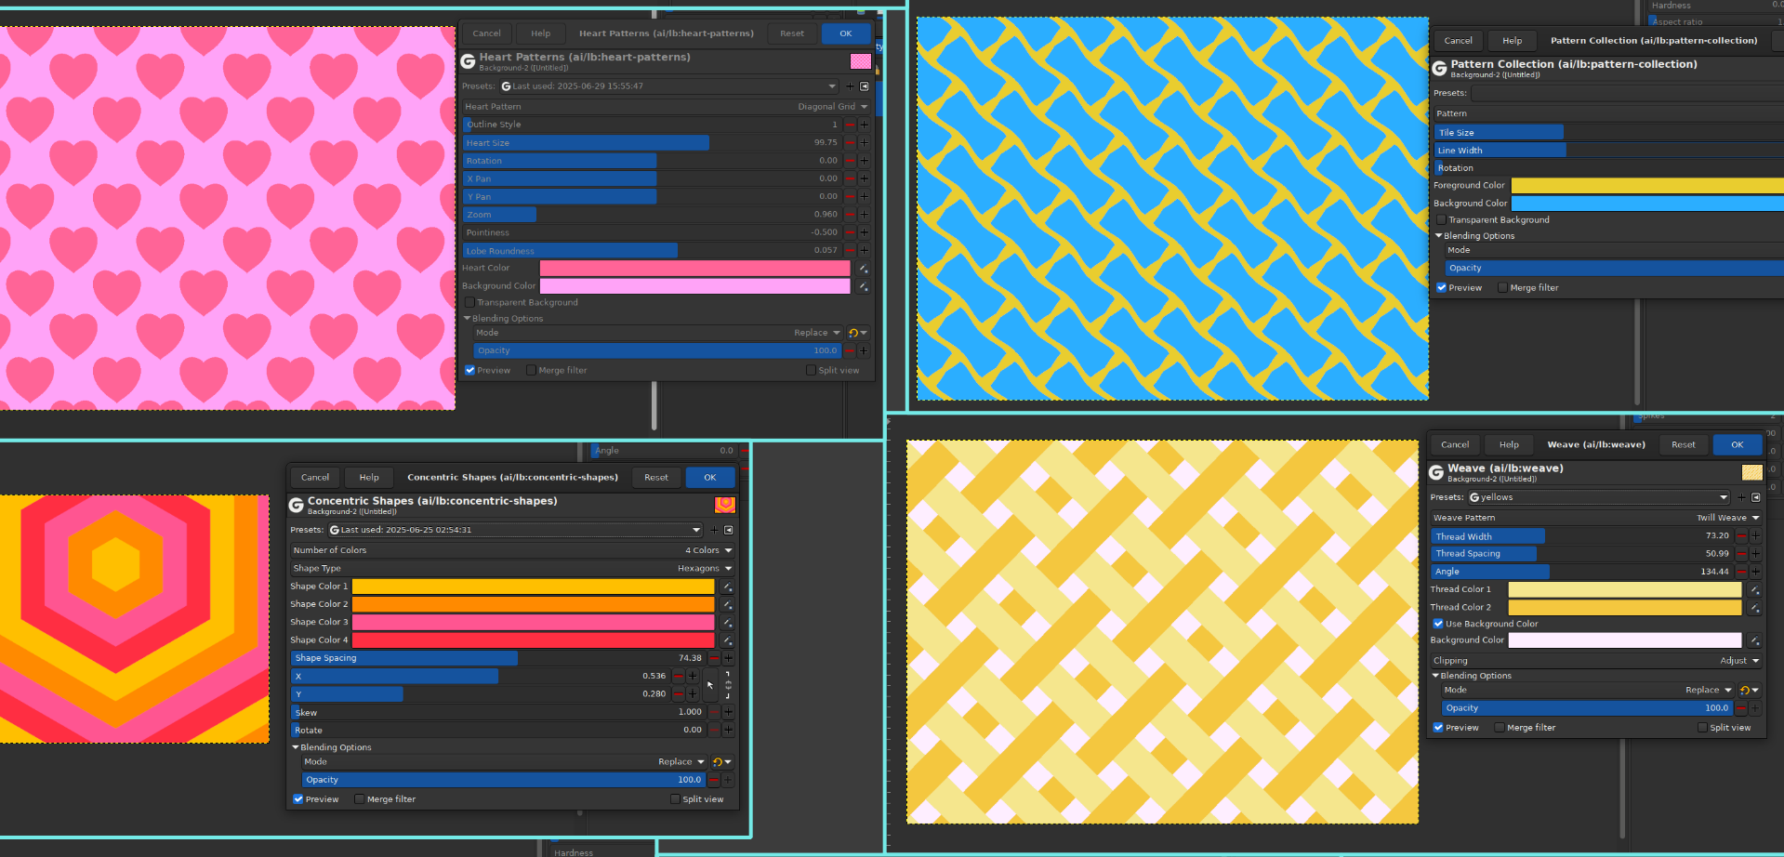Click OK in the Heart Patterns dialog
This screenshot has height=857, width=1784.
[846, 33]
